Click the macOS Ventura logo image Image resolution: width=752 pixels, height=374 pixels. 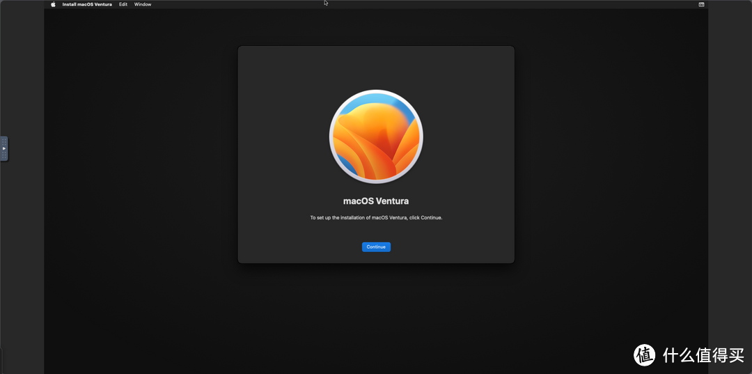(x=376, y=137)
